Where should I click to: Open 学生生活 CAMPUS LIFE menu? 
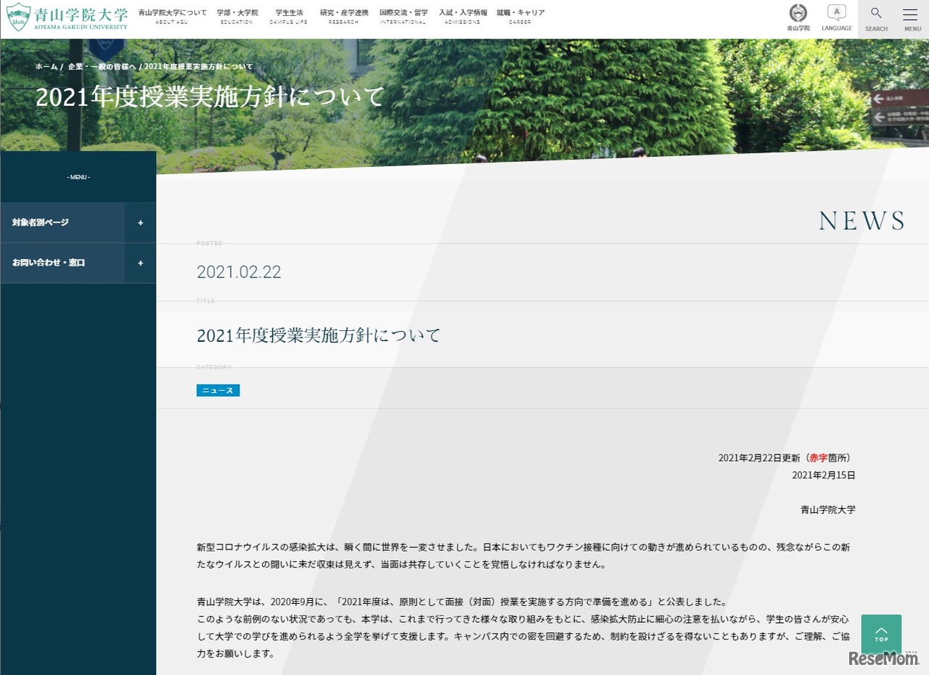pos(289,17)
